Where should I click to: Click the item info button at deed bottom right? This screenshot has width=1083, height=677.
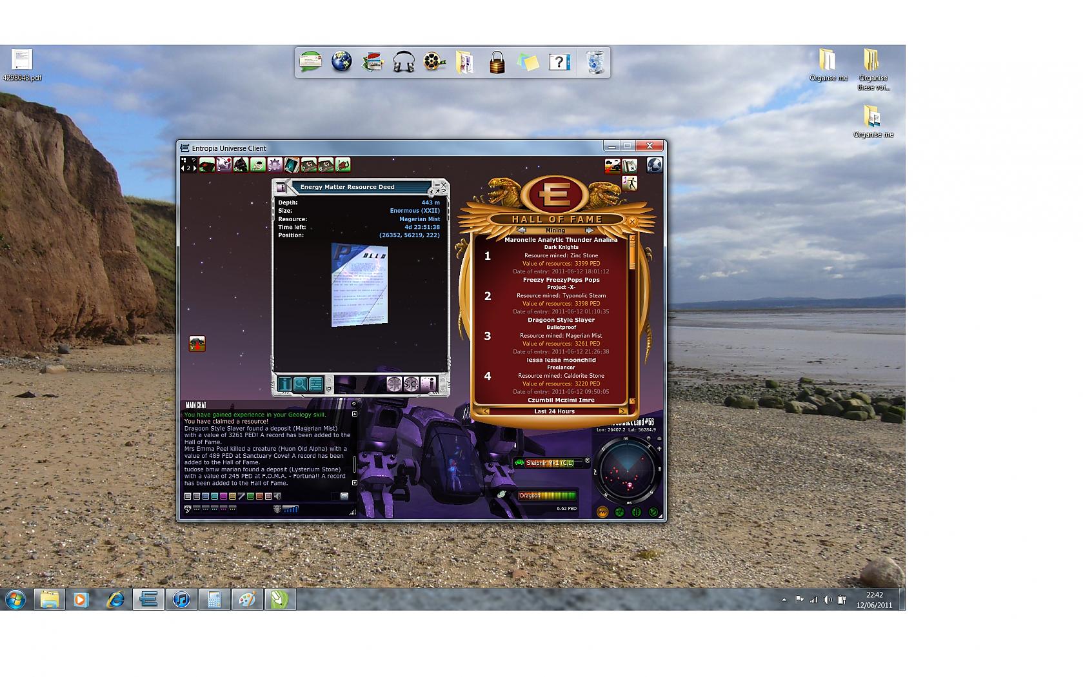(x=428, y=384)
